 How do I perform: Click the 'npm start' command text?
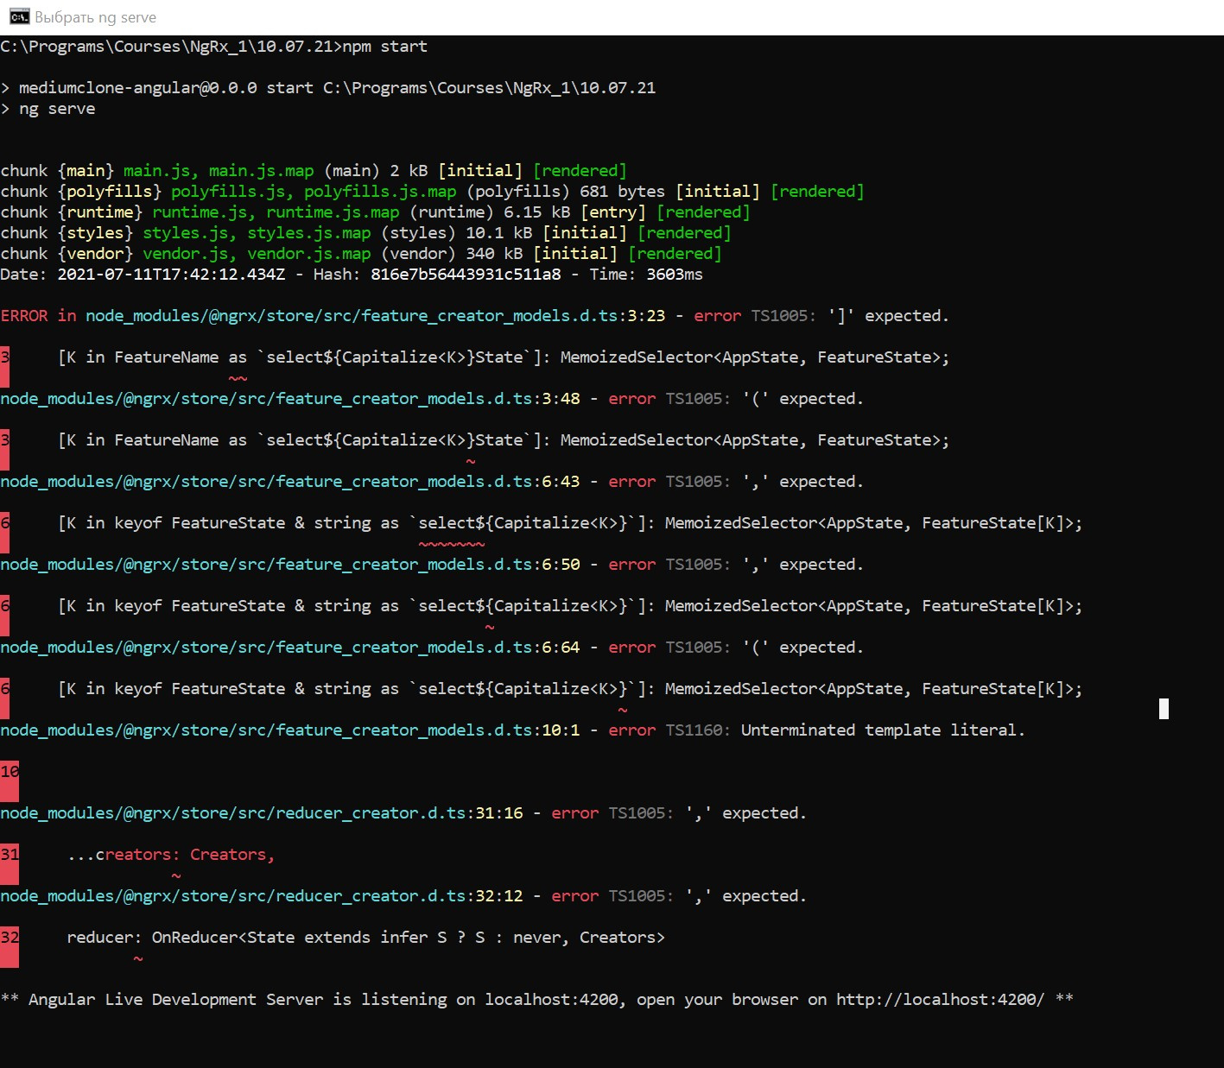(x=385, y=47)
